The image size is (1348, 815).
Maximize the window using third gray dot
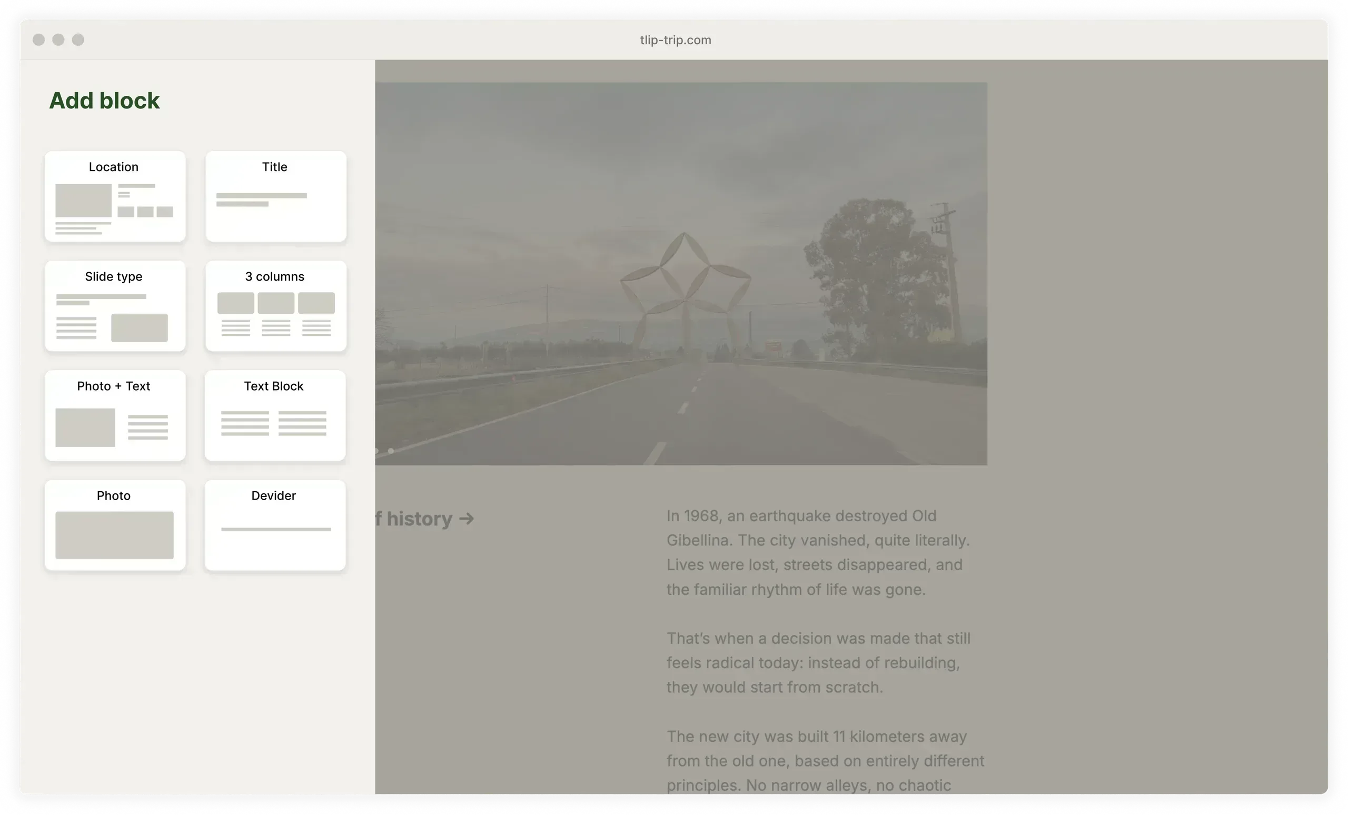click(78, 39)
